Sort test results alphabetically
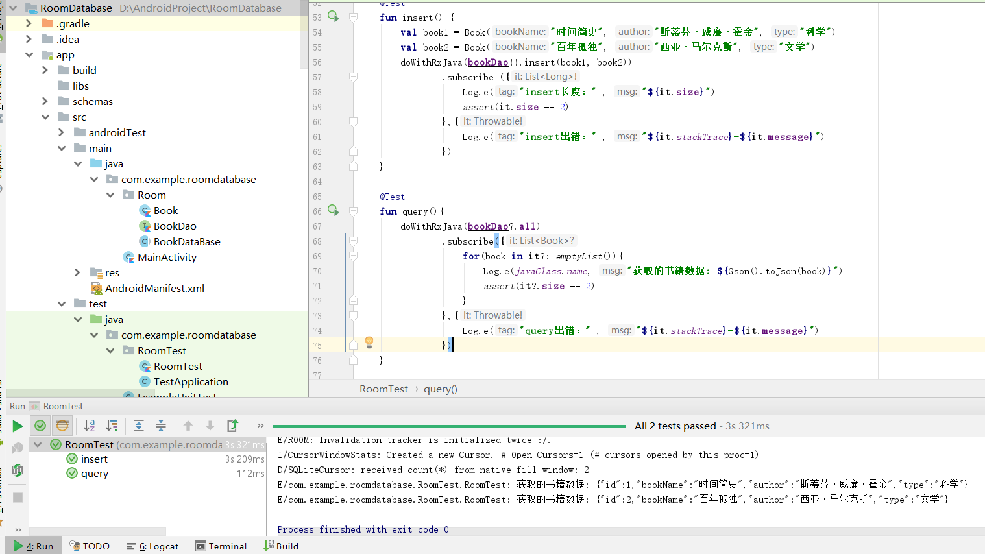Screen dimensions: 985x554 (90, 426)
